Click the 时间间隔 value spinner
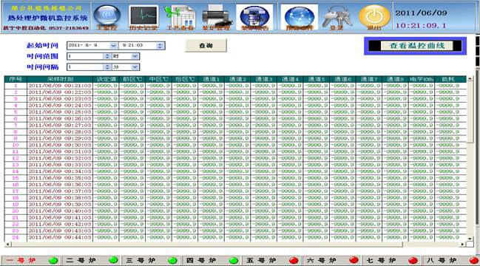This screenshot has width=480, height=266. (x=107, y=67)
